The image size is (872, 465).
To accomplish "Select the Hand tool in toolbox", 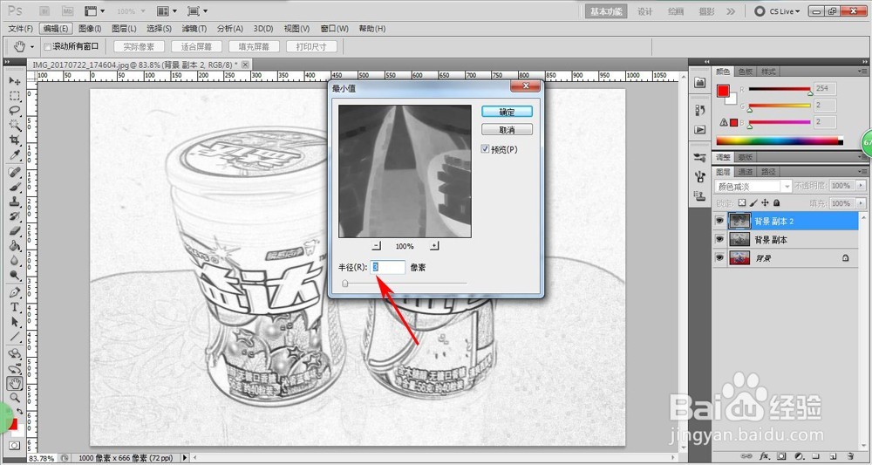I will click(15, 383).
